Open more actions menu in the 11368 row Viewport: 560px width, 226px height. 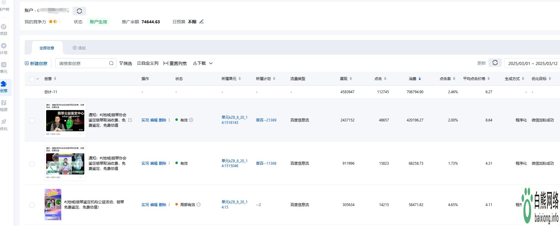coord(169,163)
